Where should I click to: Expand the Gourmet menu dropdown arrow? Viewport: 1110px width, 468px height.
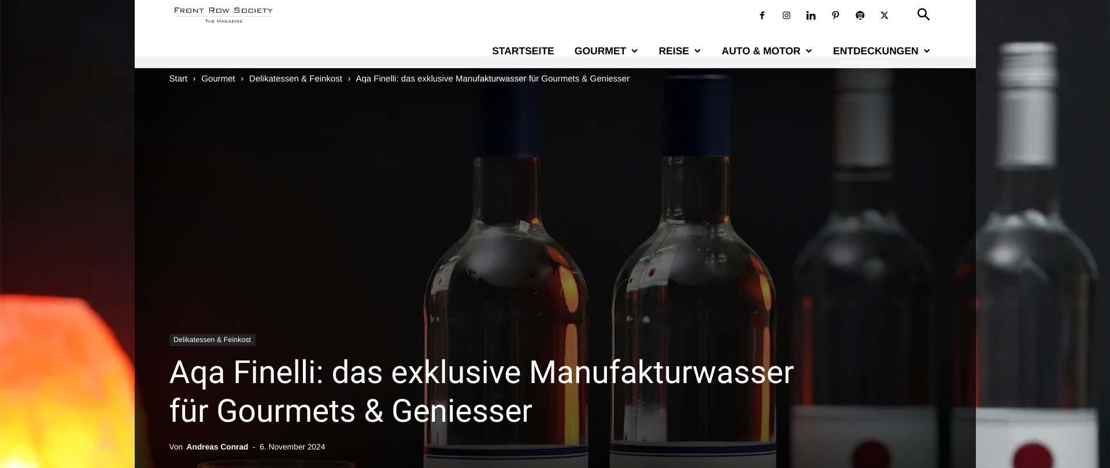click(634, 51)
